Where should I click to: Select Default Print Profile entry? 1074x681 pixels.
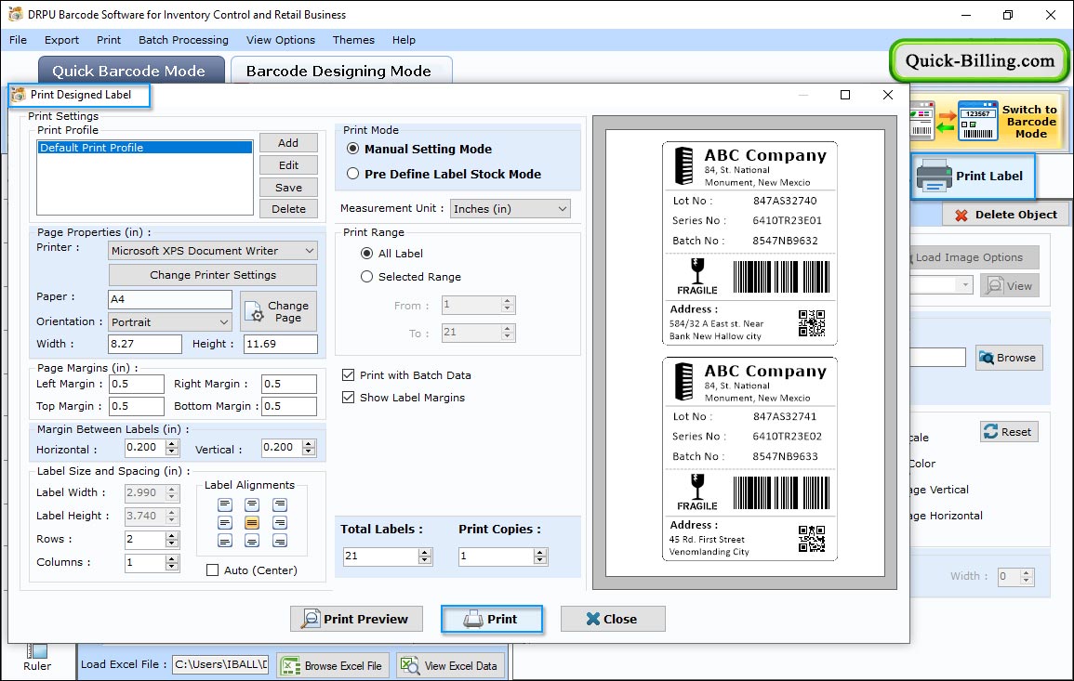tap(144, 147)
